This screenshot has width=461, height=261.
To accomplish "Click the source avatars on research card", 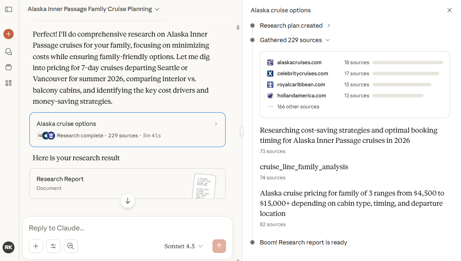I will click(46, 136).
